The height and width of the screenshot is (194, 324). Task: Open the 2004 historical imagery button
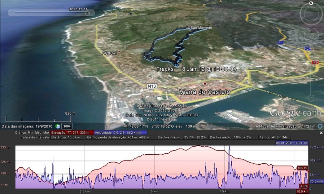(x=66, y=126)
